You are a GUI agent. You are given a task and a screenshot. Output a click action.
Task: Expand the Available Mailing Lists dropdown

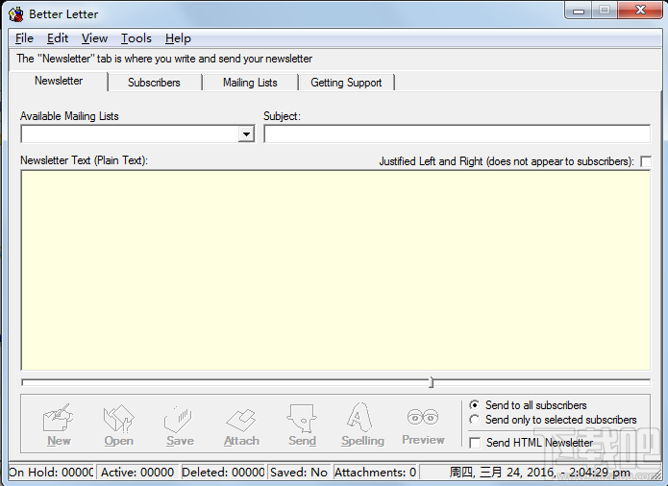point(246,134)
